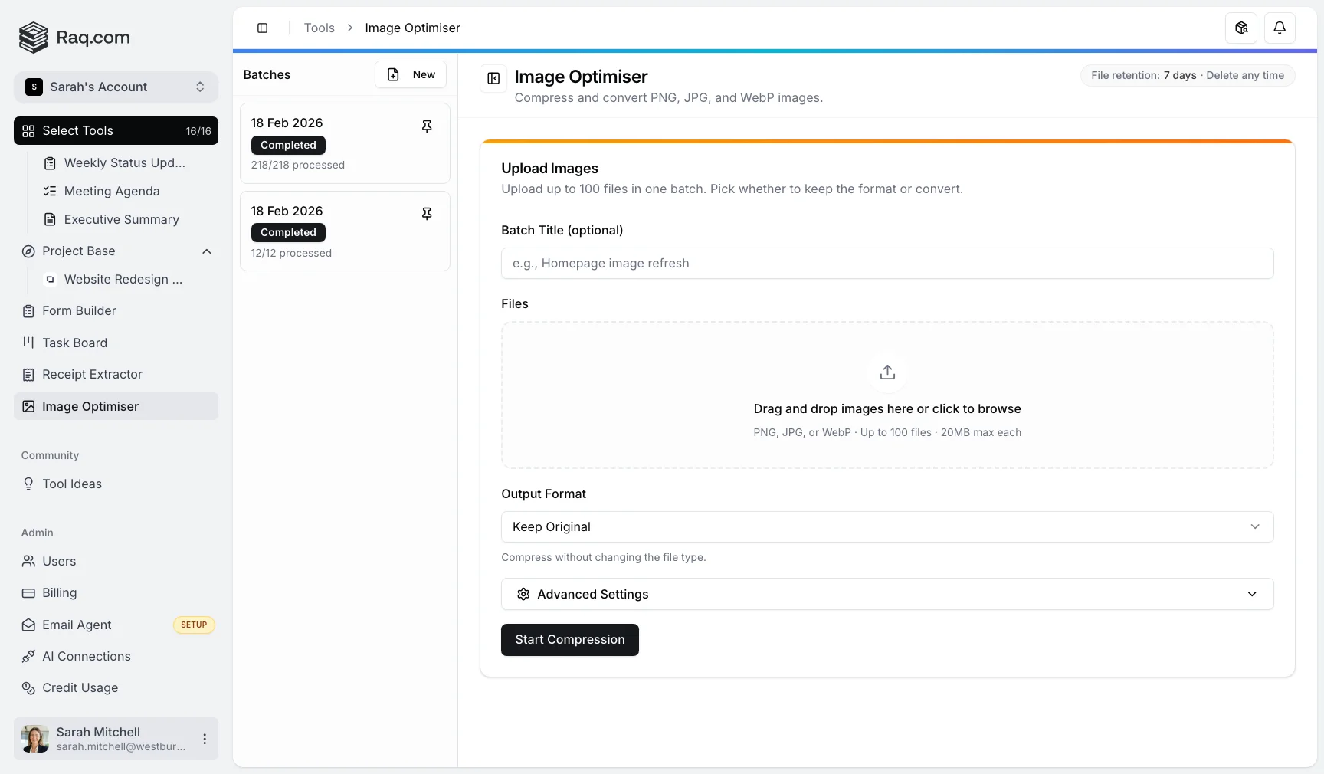Expand the Advanced Settings section
Viewport: 1324px width, 774px height.
click(886, 595)
